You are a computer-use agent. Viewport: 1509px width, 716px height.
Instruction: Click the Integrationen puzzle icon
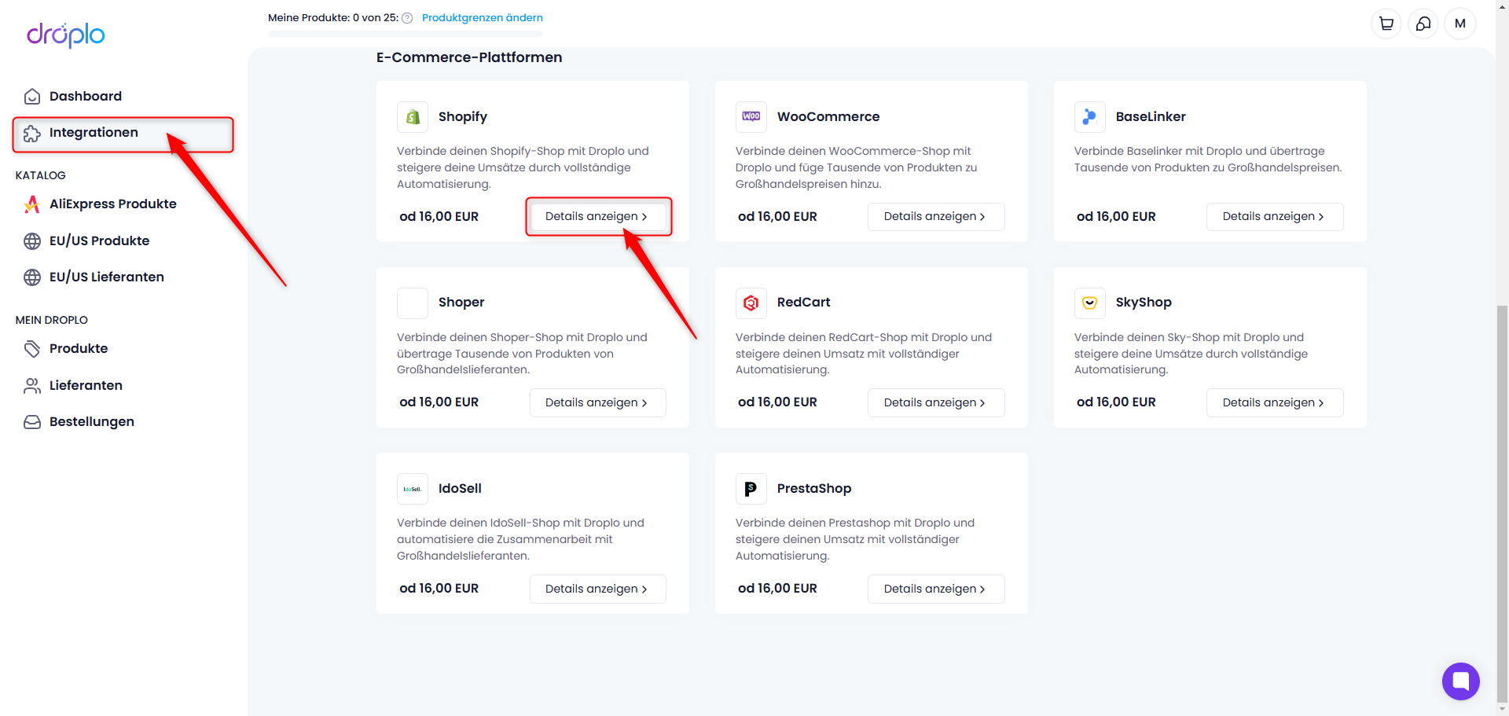click(x=32, y=134)
